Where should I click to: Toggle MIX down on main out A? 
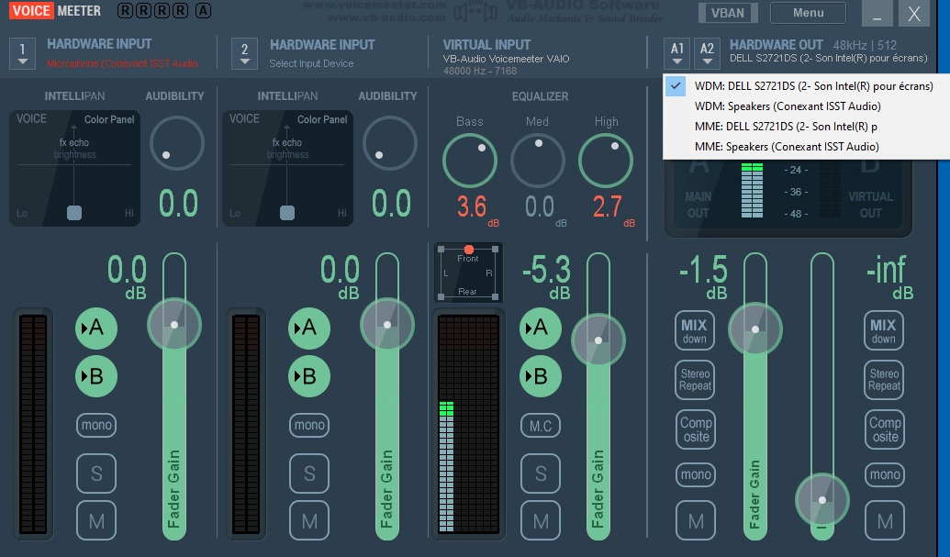[695, 330]
